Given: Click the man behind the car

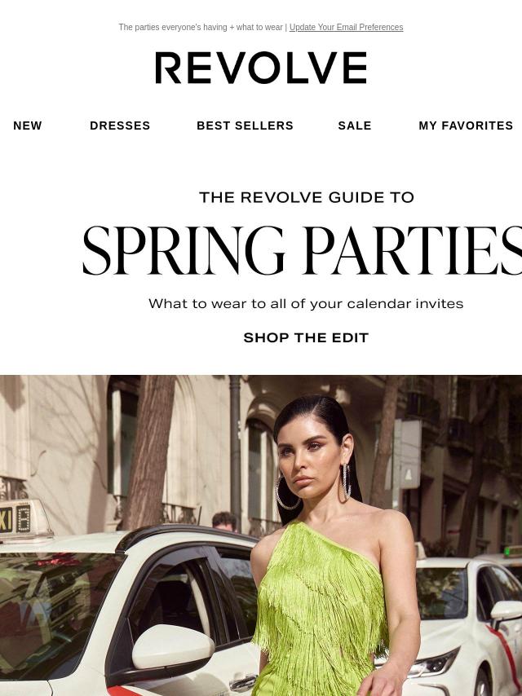Looking at the screenshot, I should pyautogui.click(x=224, y=522).
